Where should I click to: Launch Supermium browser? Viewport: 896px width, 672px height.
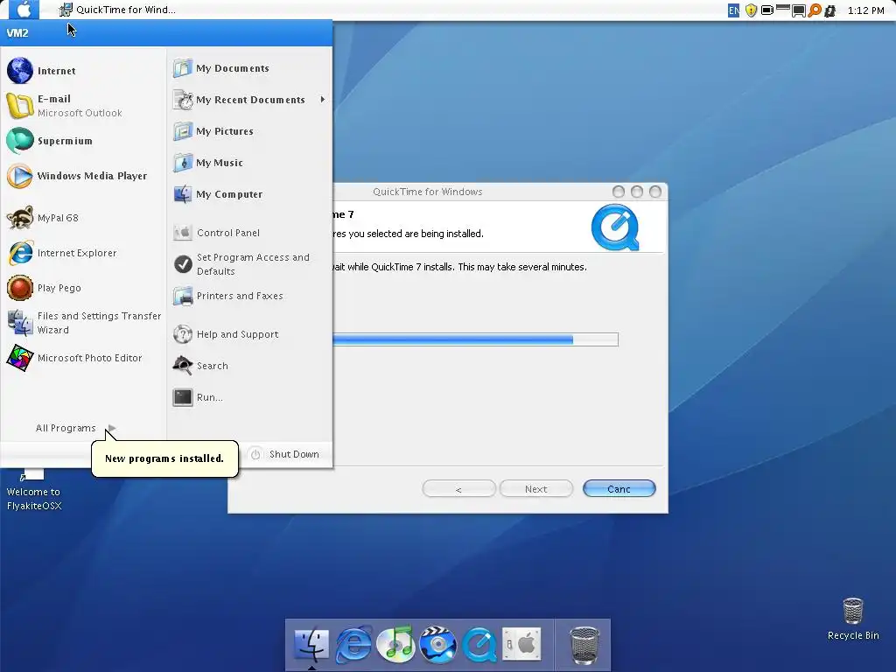coord(83,141)
